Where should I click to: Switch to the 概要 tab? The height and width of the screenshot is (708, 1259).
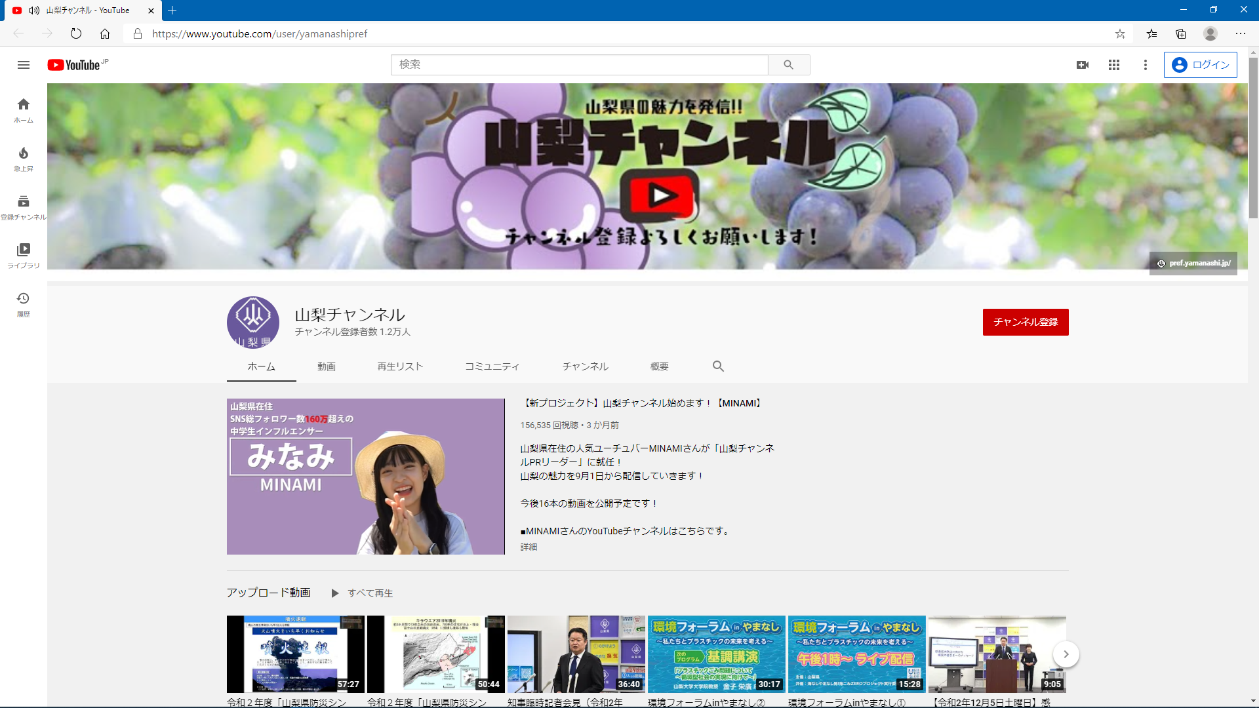660,366
